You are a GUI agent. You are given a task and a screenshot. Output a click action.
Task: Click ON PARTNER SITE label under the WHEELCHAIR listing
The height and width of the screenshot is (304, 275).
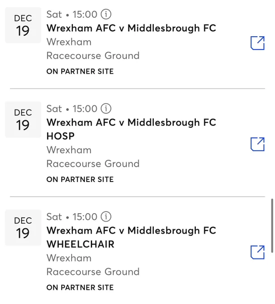(x=80, y=287)
